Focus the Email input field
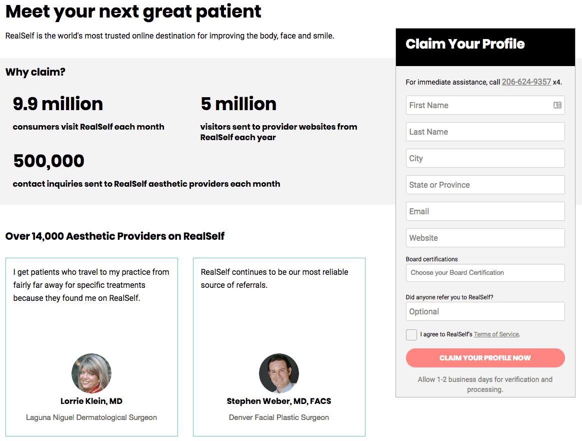582x441 pixels. coord(485,211)
